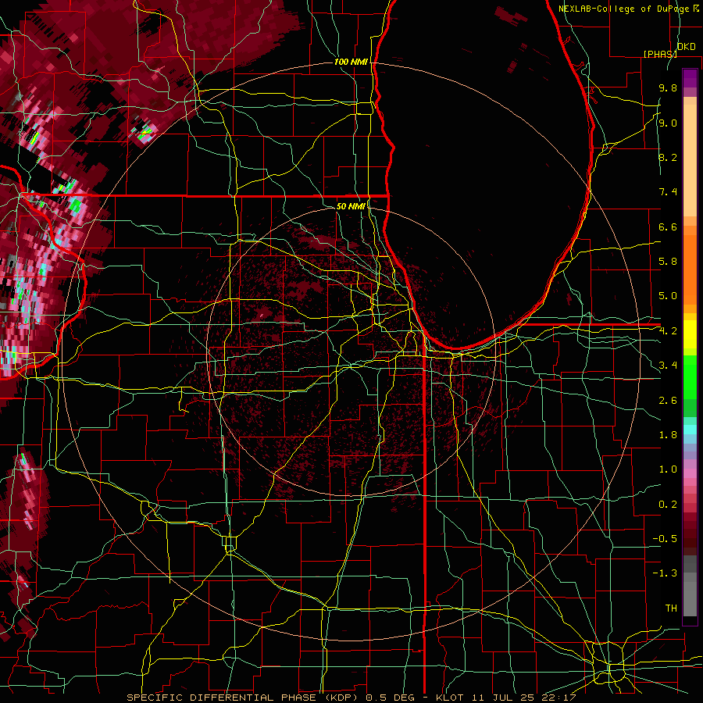Click the "9.0" color scale value
This screenshot has width=703, height=703.
coord(668,123)
